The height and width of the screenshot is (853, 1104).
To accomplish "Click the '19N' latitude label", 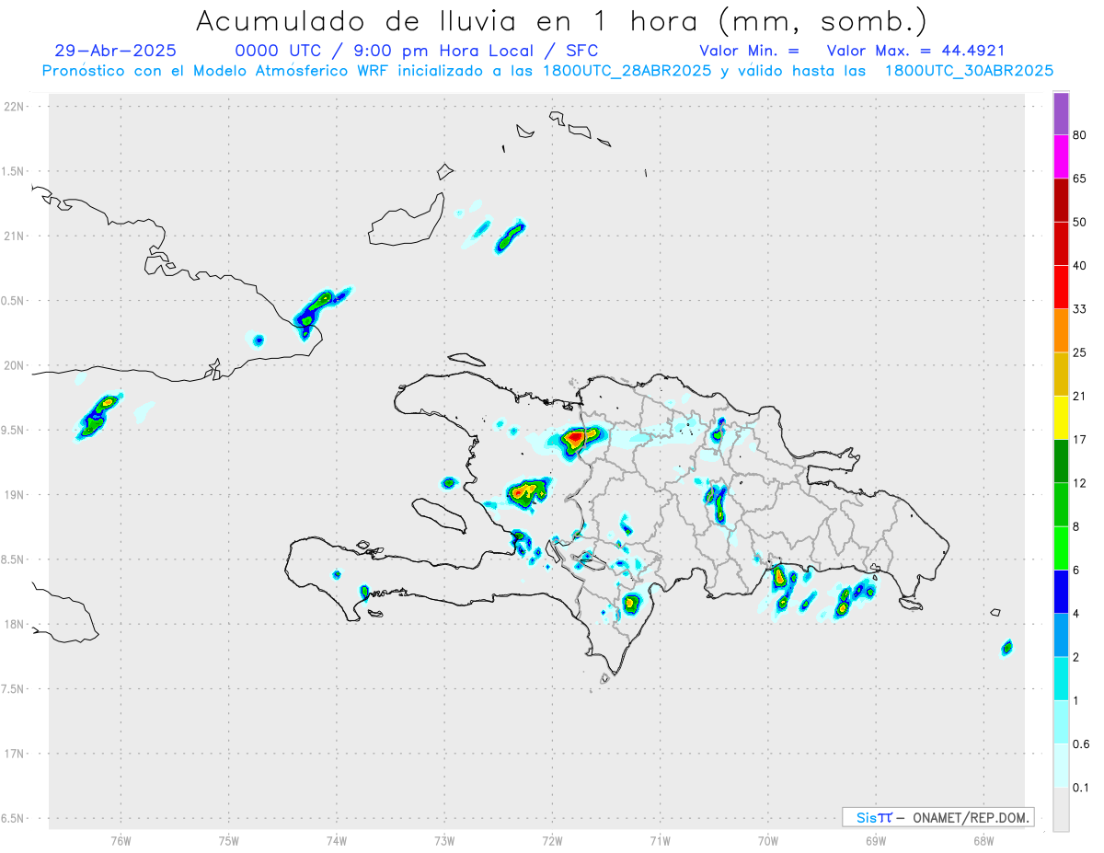I will [15, 494].
